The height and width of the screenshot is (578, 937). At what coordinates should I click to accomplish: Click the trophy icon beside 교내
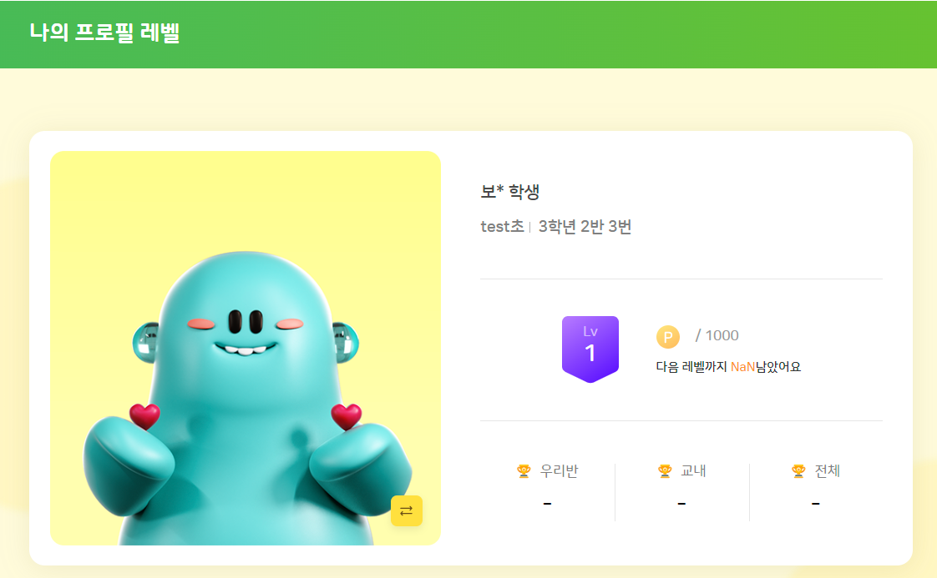click(x=665, y=471)
